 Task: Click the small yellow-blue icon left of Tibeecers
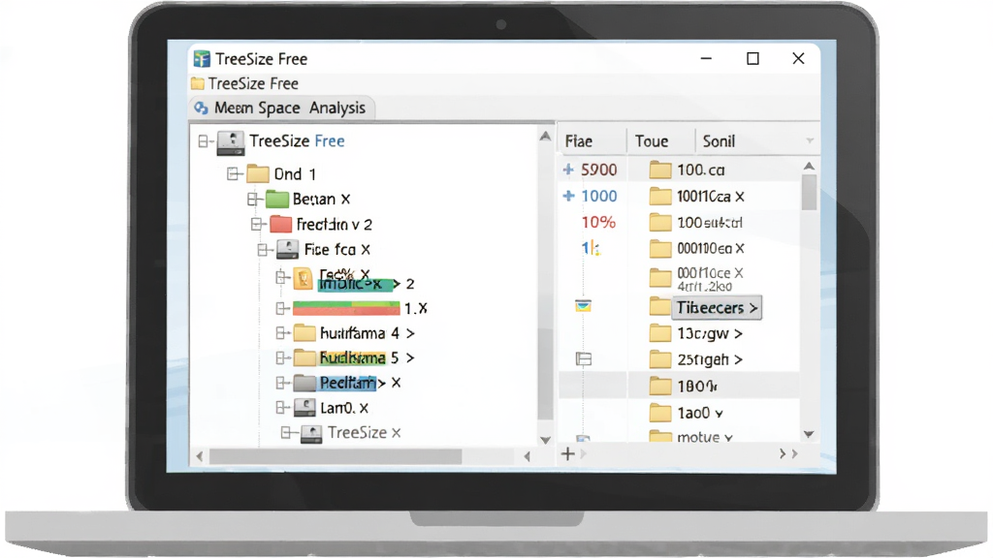point(583,306)
